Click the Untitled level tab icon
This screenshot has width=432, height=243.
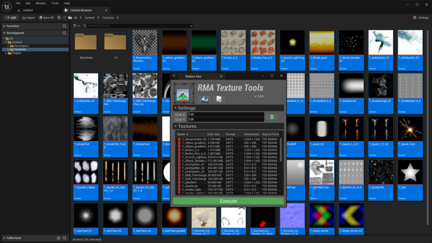[19, 10]
